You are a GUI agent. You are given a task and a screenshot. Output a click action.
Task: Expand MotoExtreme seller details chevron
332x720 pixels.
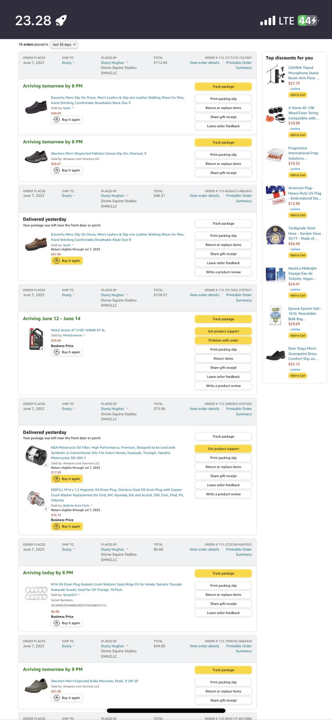(85, 335)
